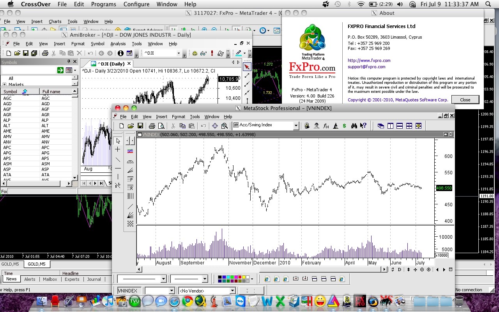
Task: Click support@fxpro.com email link
Action: (x=366, y=67)
